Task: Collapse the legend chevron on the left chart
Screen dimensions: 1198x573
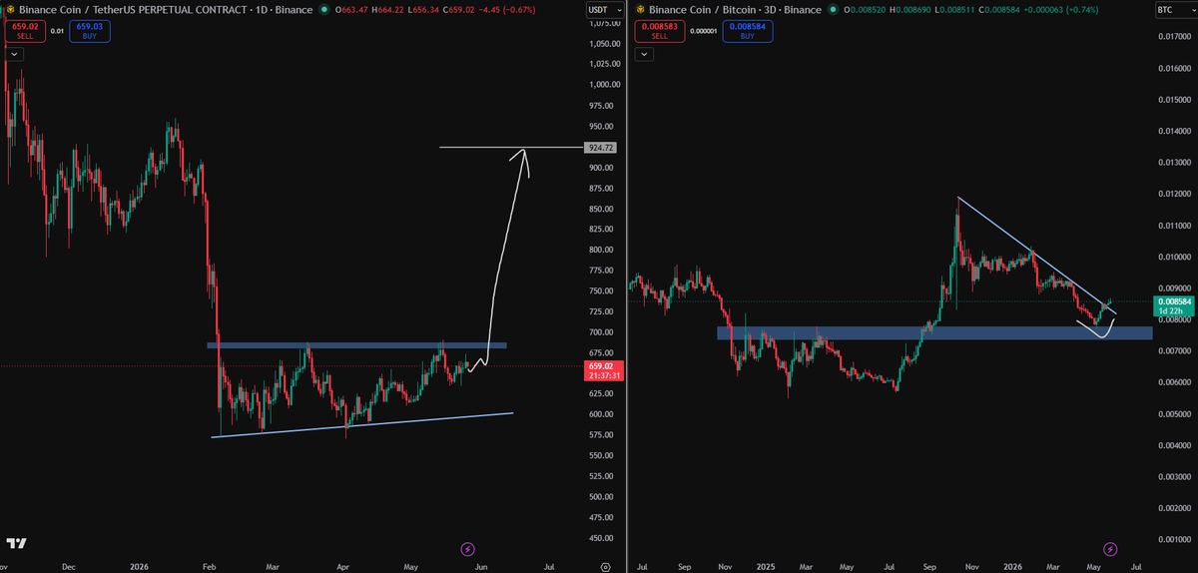Action: click(x=13, y=53)
